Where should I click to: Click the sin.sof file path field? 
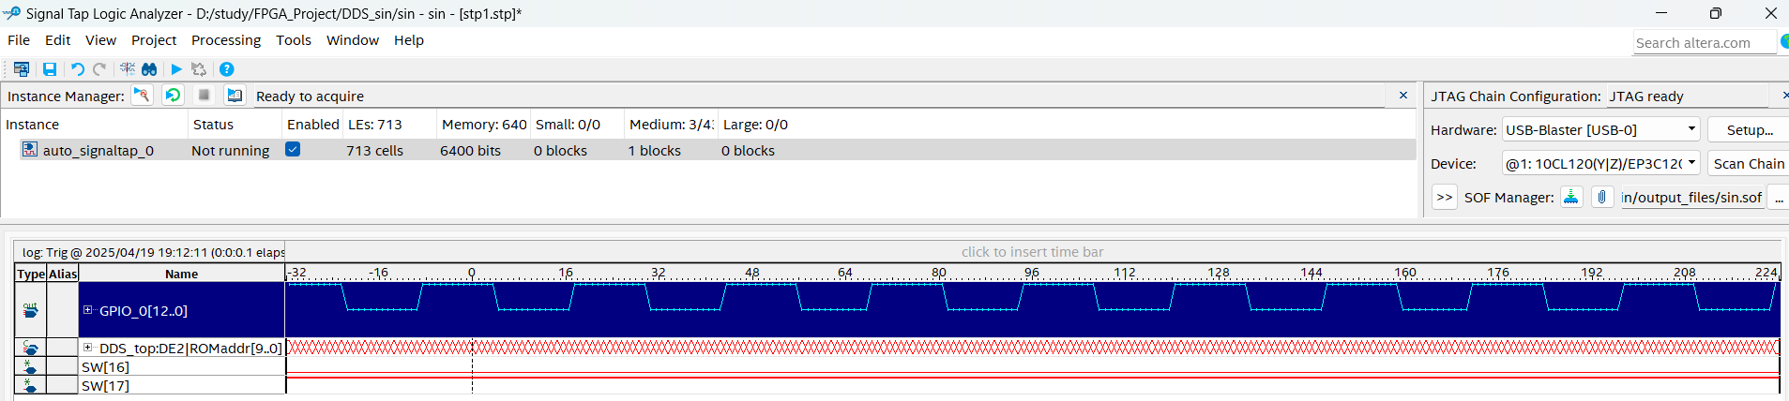point(1692,197)
